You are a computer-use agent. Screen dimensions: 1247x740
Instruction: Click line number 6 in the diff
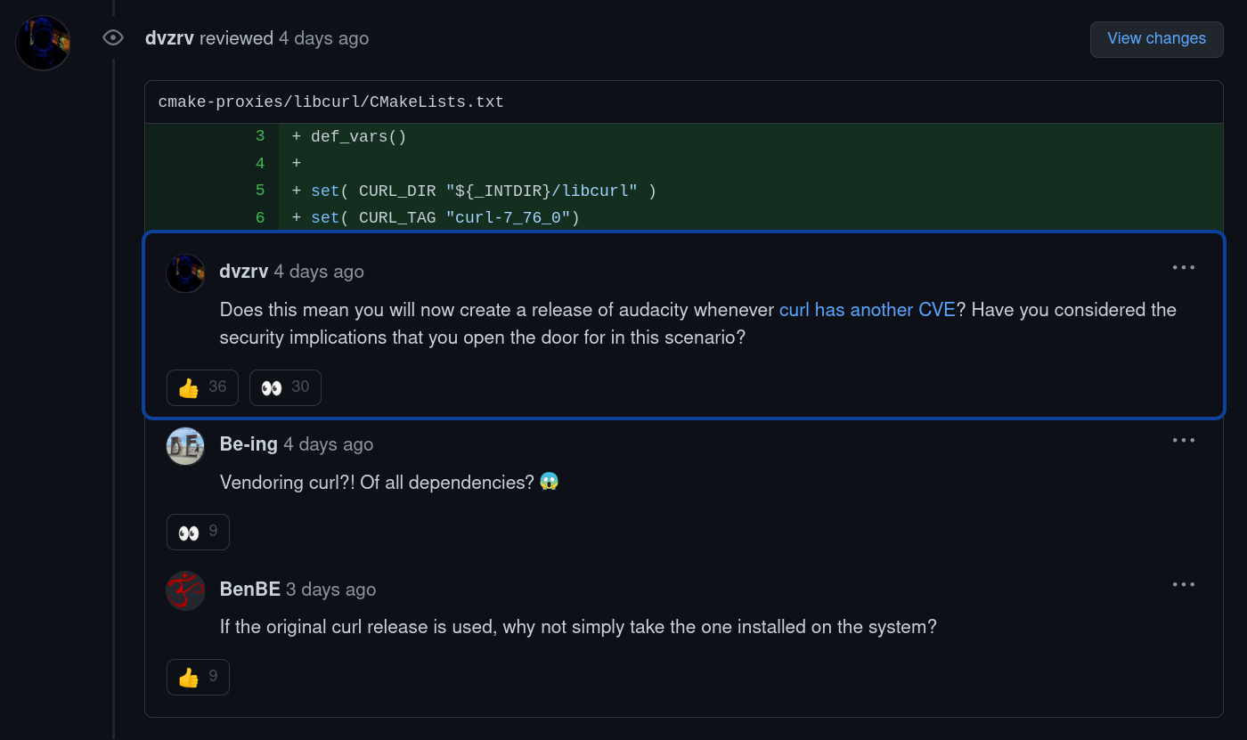coord(260,218)
